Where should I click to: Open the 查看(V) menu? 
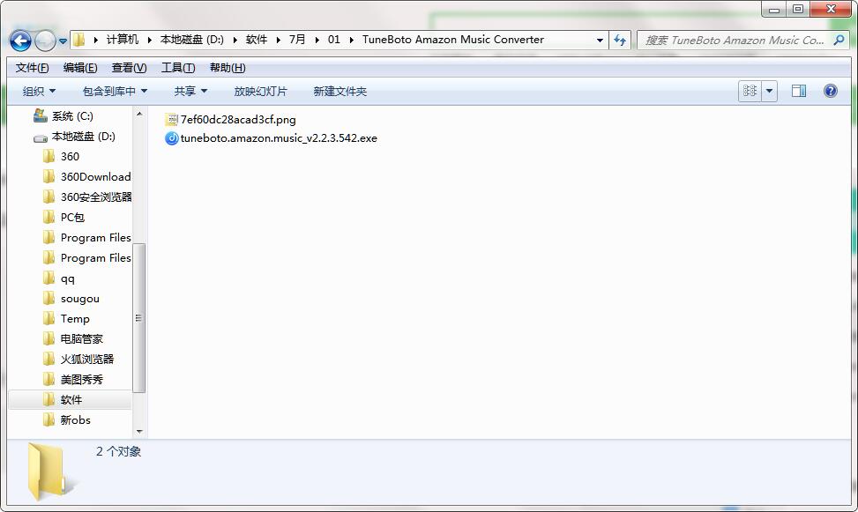point(129,67)
